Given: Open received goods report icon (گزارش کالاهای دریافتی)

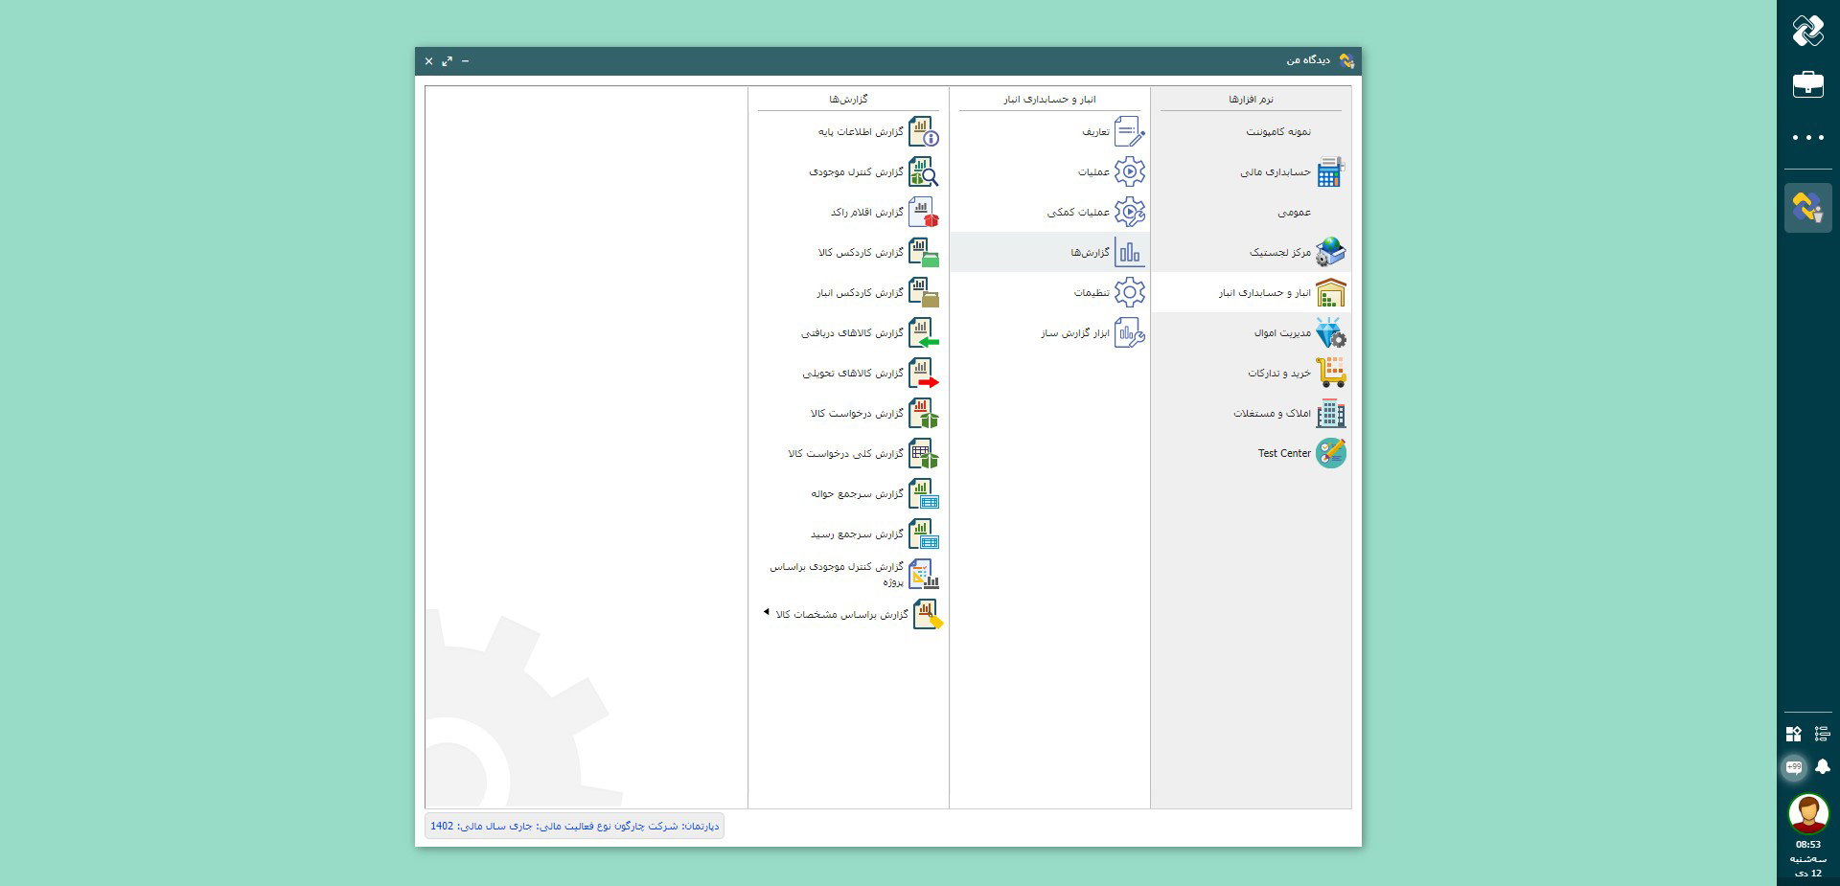Looking at the screenshot, I should click(x=923, y=333).
